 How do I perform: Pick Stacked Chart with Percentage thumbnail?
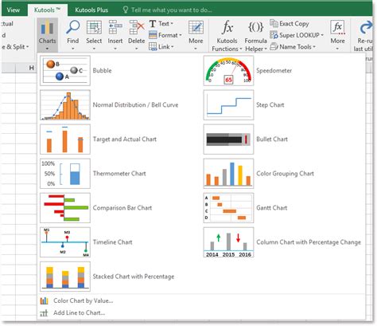click(x=65, y=277)
